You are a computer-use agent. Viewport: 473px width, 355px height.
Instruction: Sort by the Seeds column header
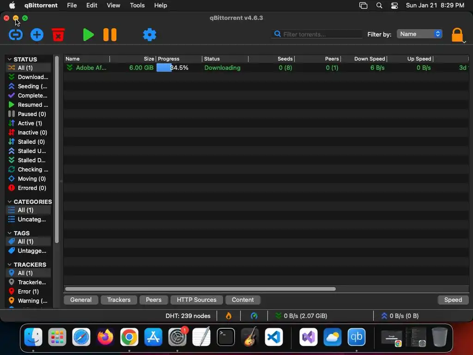pyautogui.click(x=271, y=59)
